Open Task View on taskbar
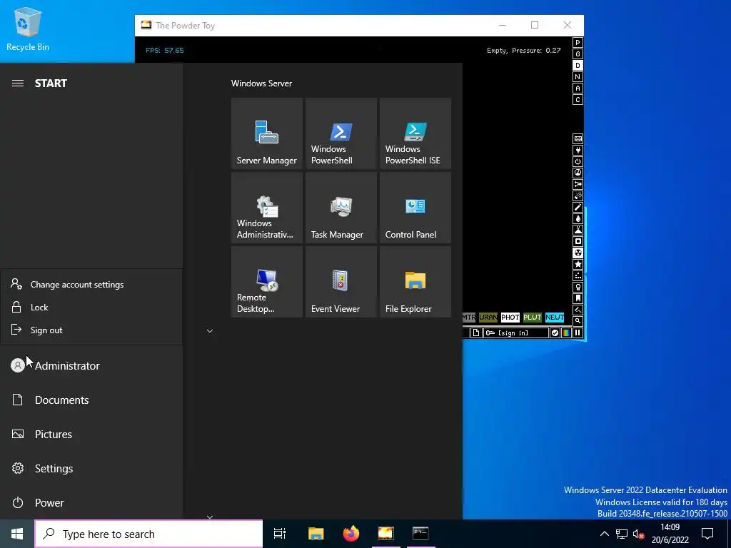The height and width of the screenshot is (548, 731). point(280,534)
